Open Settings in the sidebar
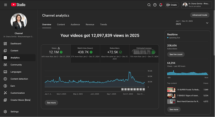The width and height of the screenshot is (215, 117). (x=15, y=112)
